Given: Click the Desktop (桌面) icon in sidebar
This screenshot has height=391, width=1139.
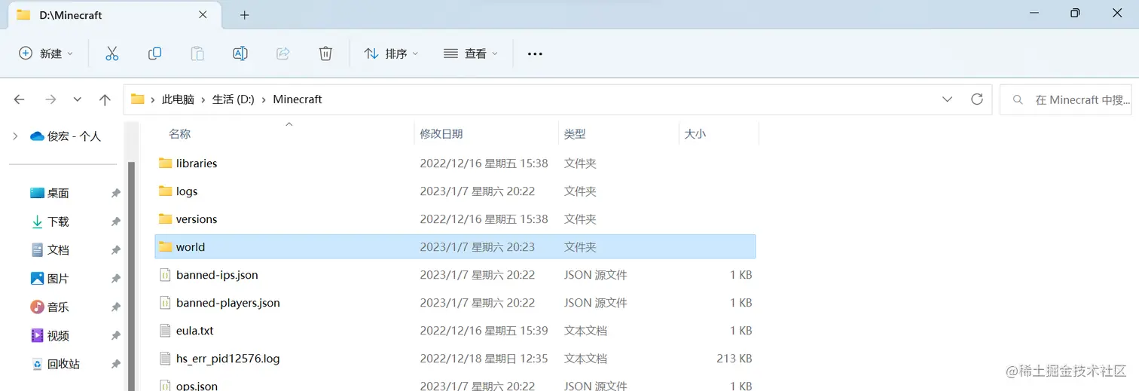Looking at the screenshot, I should 37,193.
